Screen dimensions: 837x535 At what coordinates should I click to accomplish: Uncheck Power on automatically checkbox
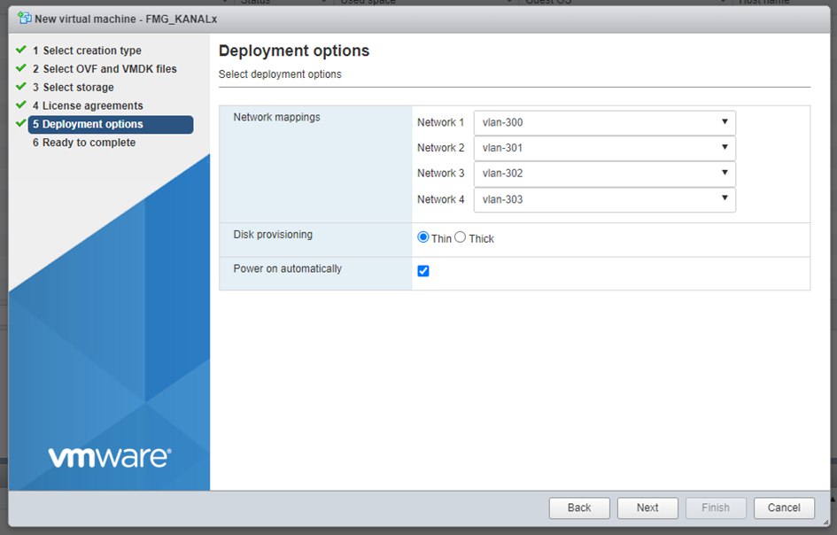pyautogui.click(x=423, y=271)
